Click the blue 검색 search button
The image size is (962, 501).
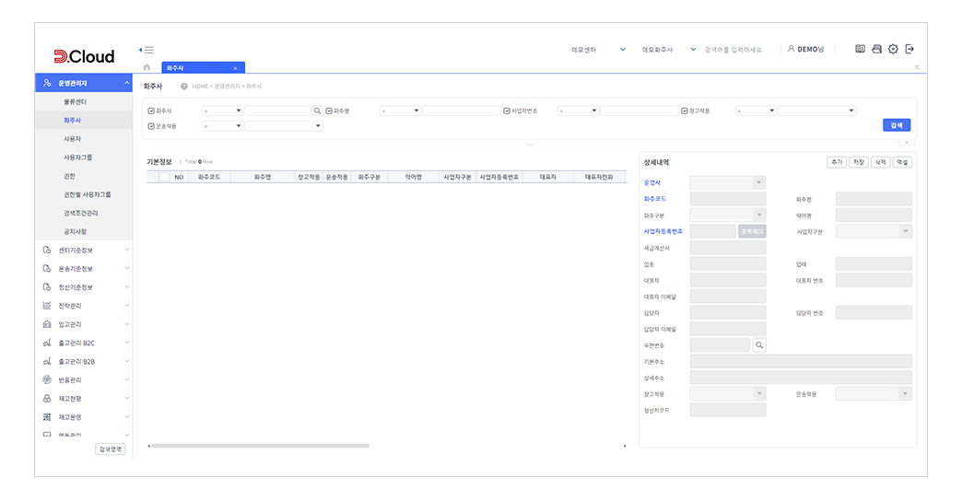897,125
